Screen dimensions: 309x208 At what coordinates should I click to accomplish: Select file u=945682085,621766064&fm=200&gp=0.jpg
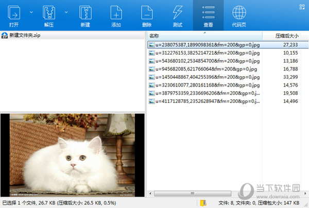tap(206, 69)
